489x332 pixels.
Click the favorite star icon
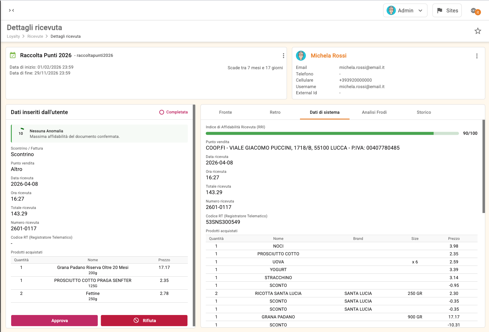[x=478, y=31]
